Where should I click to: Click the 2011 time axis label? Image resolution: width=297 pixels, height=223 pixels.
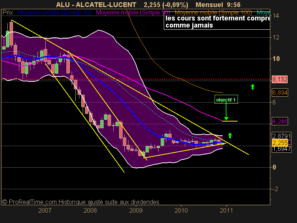[x=226, y=210]
